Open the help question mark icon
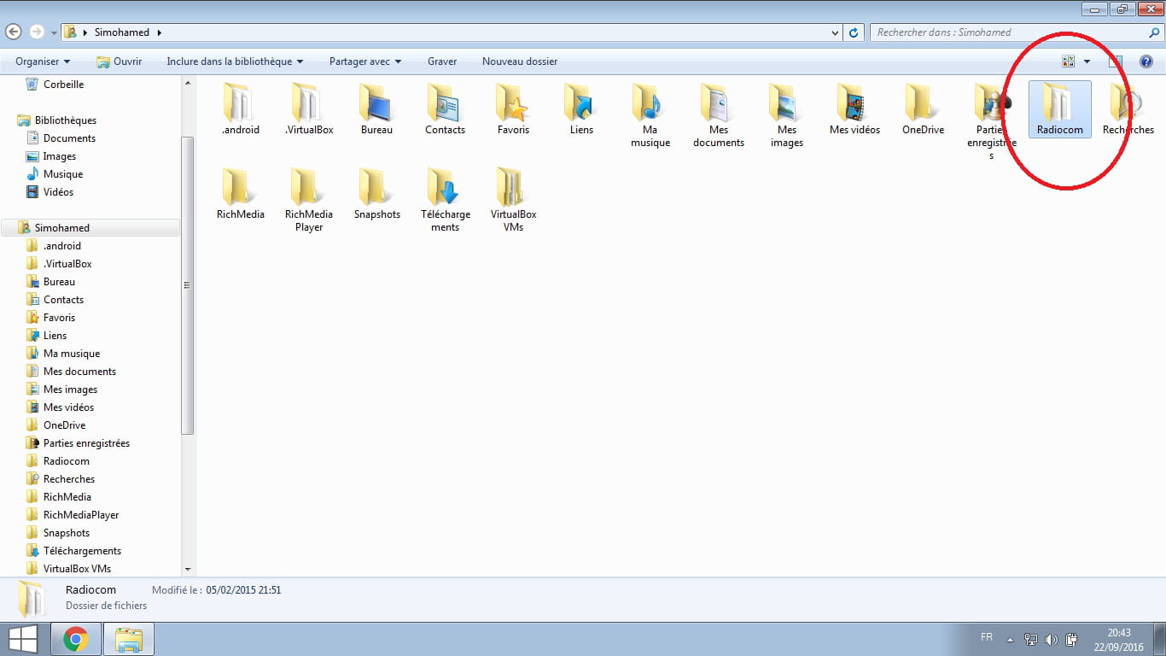The width and height of the screenshot is (1166, 656). pos(1145,61)
